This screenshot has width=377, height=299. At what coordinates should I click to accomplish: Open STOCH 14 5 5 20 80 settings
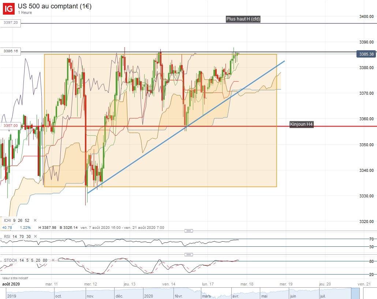pyautogui.click(x=26, y=260)
